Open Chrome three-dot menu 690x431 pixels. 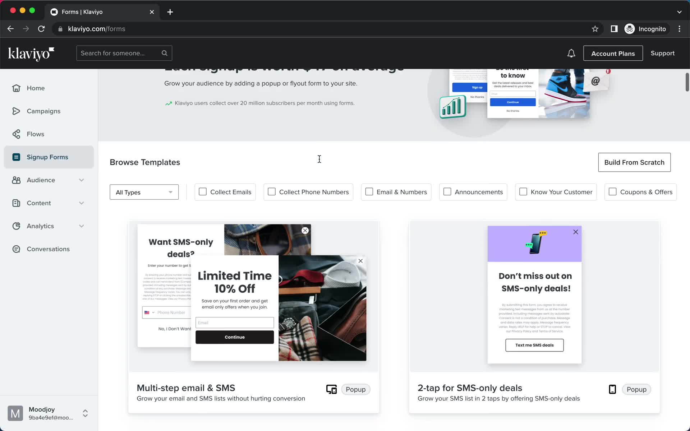pyautogui.click(x=679, y=29)
